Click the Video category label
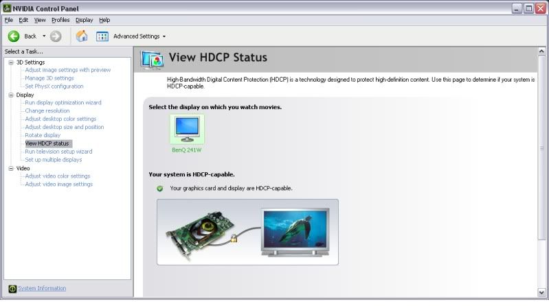The width and height of the screenshot is (549, 306). (x=23, y=168)
